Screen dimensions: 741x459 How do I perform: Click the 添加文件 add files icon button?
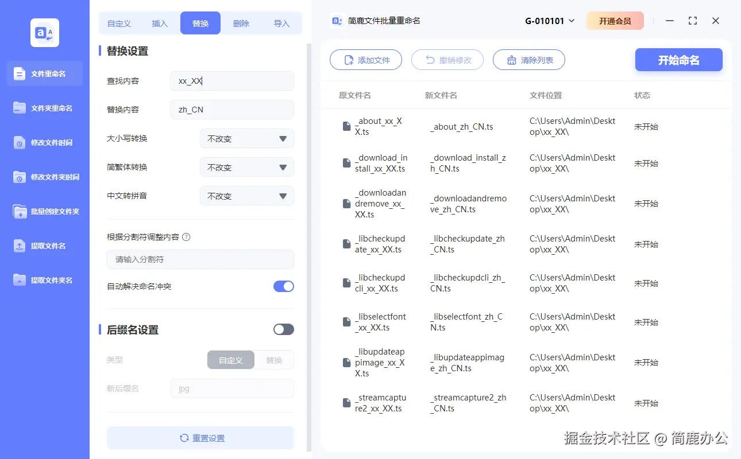coord(350,60)
